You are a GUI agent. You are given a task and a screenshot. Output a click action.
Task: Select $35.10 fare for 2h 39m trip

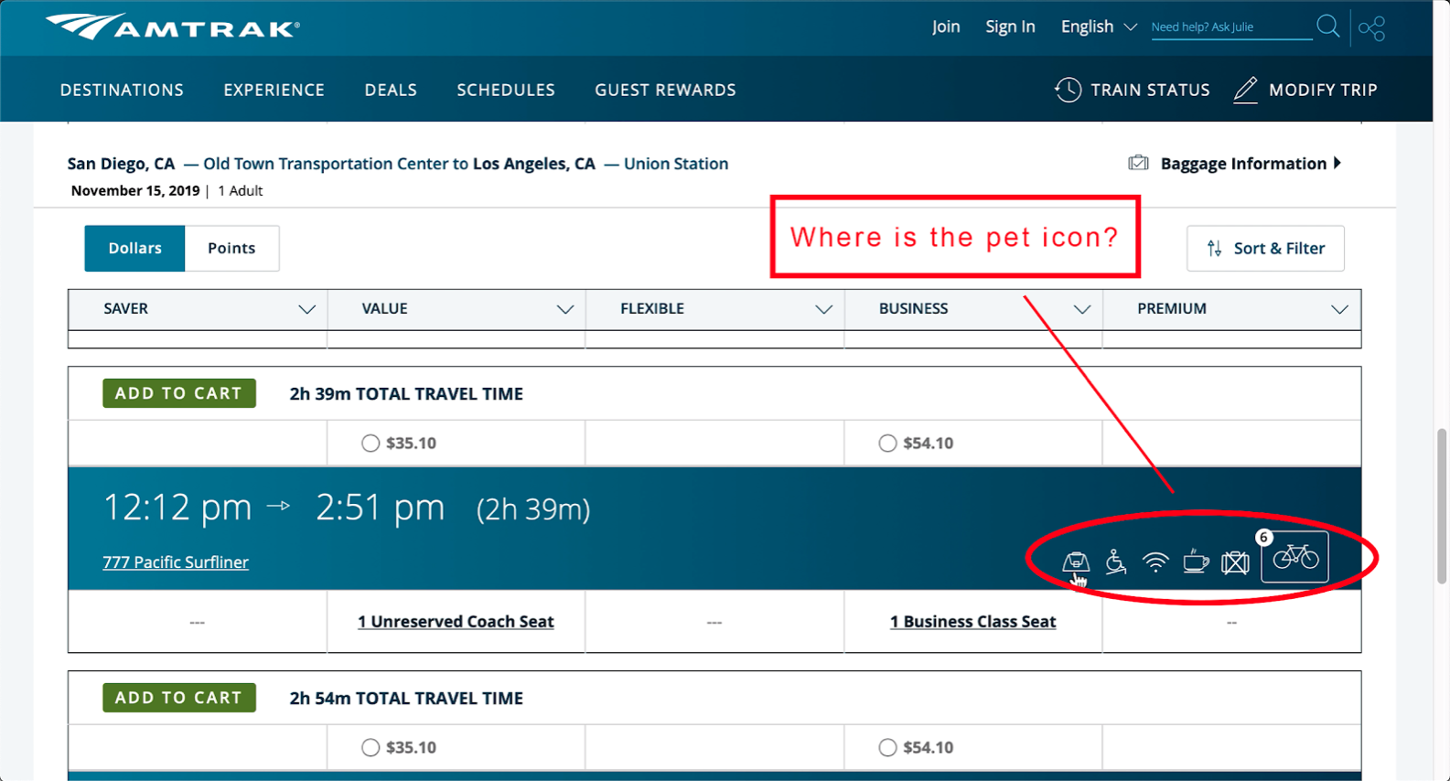click(x=370, y=444)
